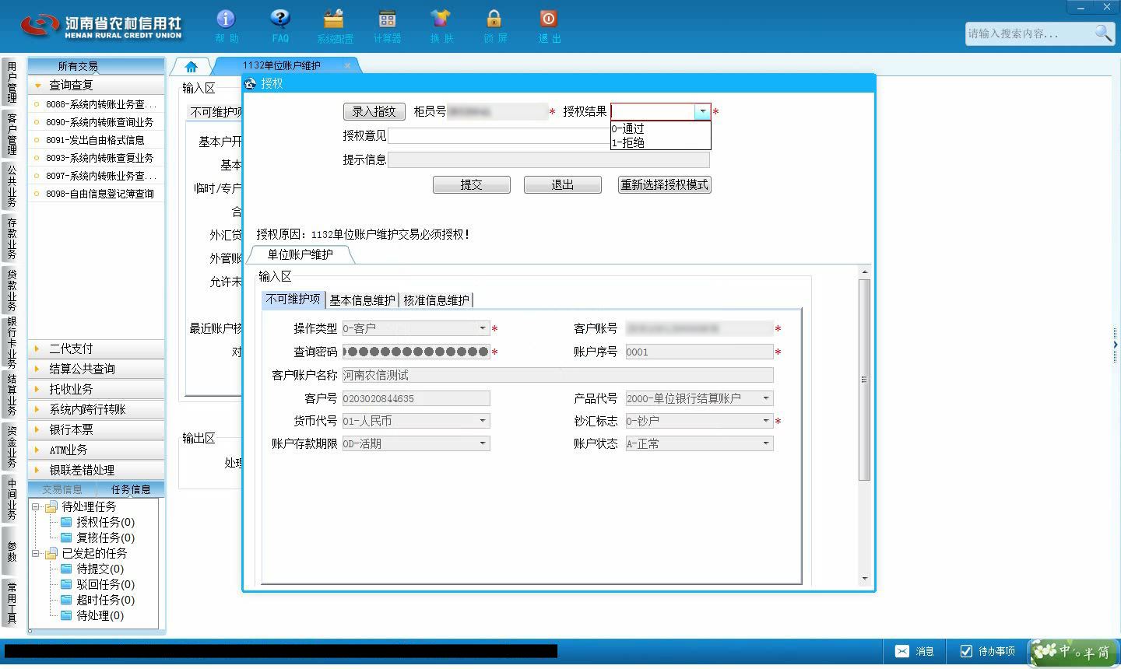Viewport: 1121px width, 669px height.
Task: Click the input method indicator 中
Action: [x=1064, y=651]
